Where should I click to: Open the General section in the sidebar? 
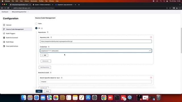tap(9, 25)
